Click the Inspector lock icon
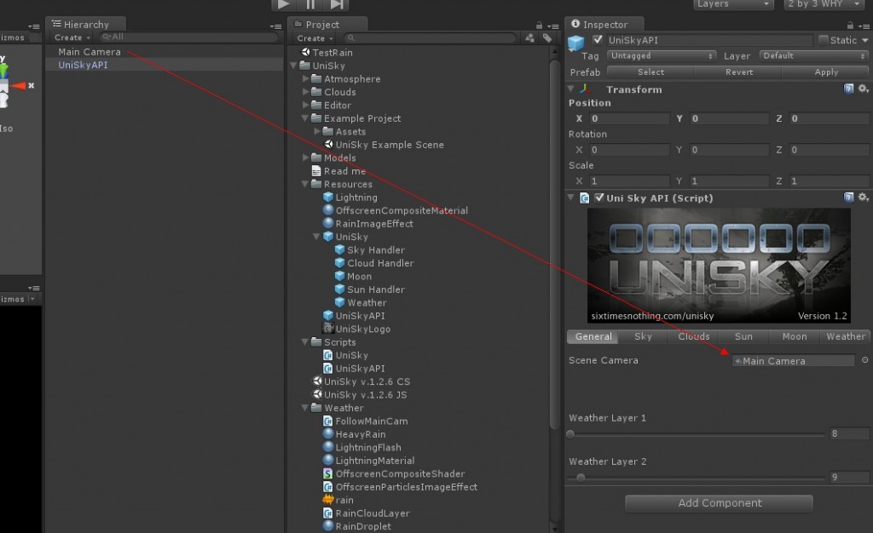The width and height of the screenshot is (873, 533). (x=848, y=24)
